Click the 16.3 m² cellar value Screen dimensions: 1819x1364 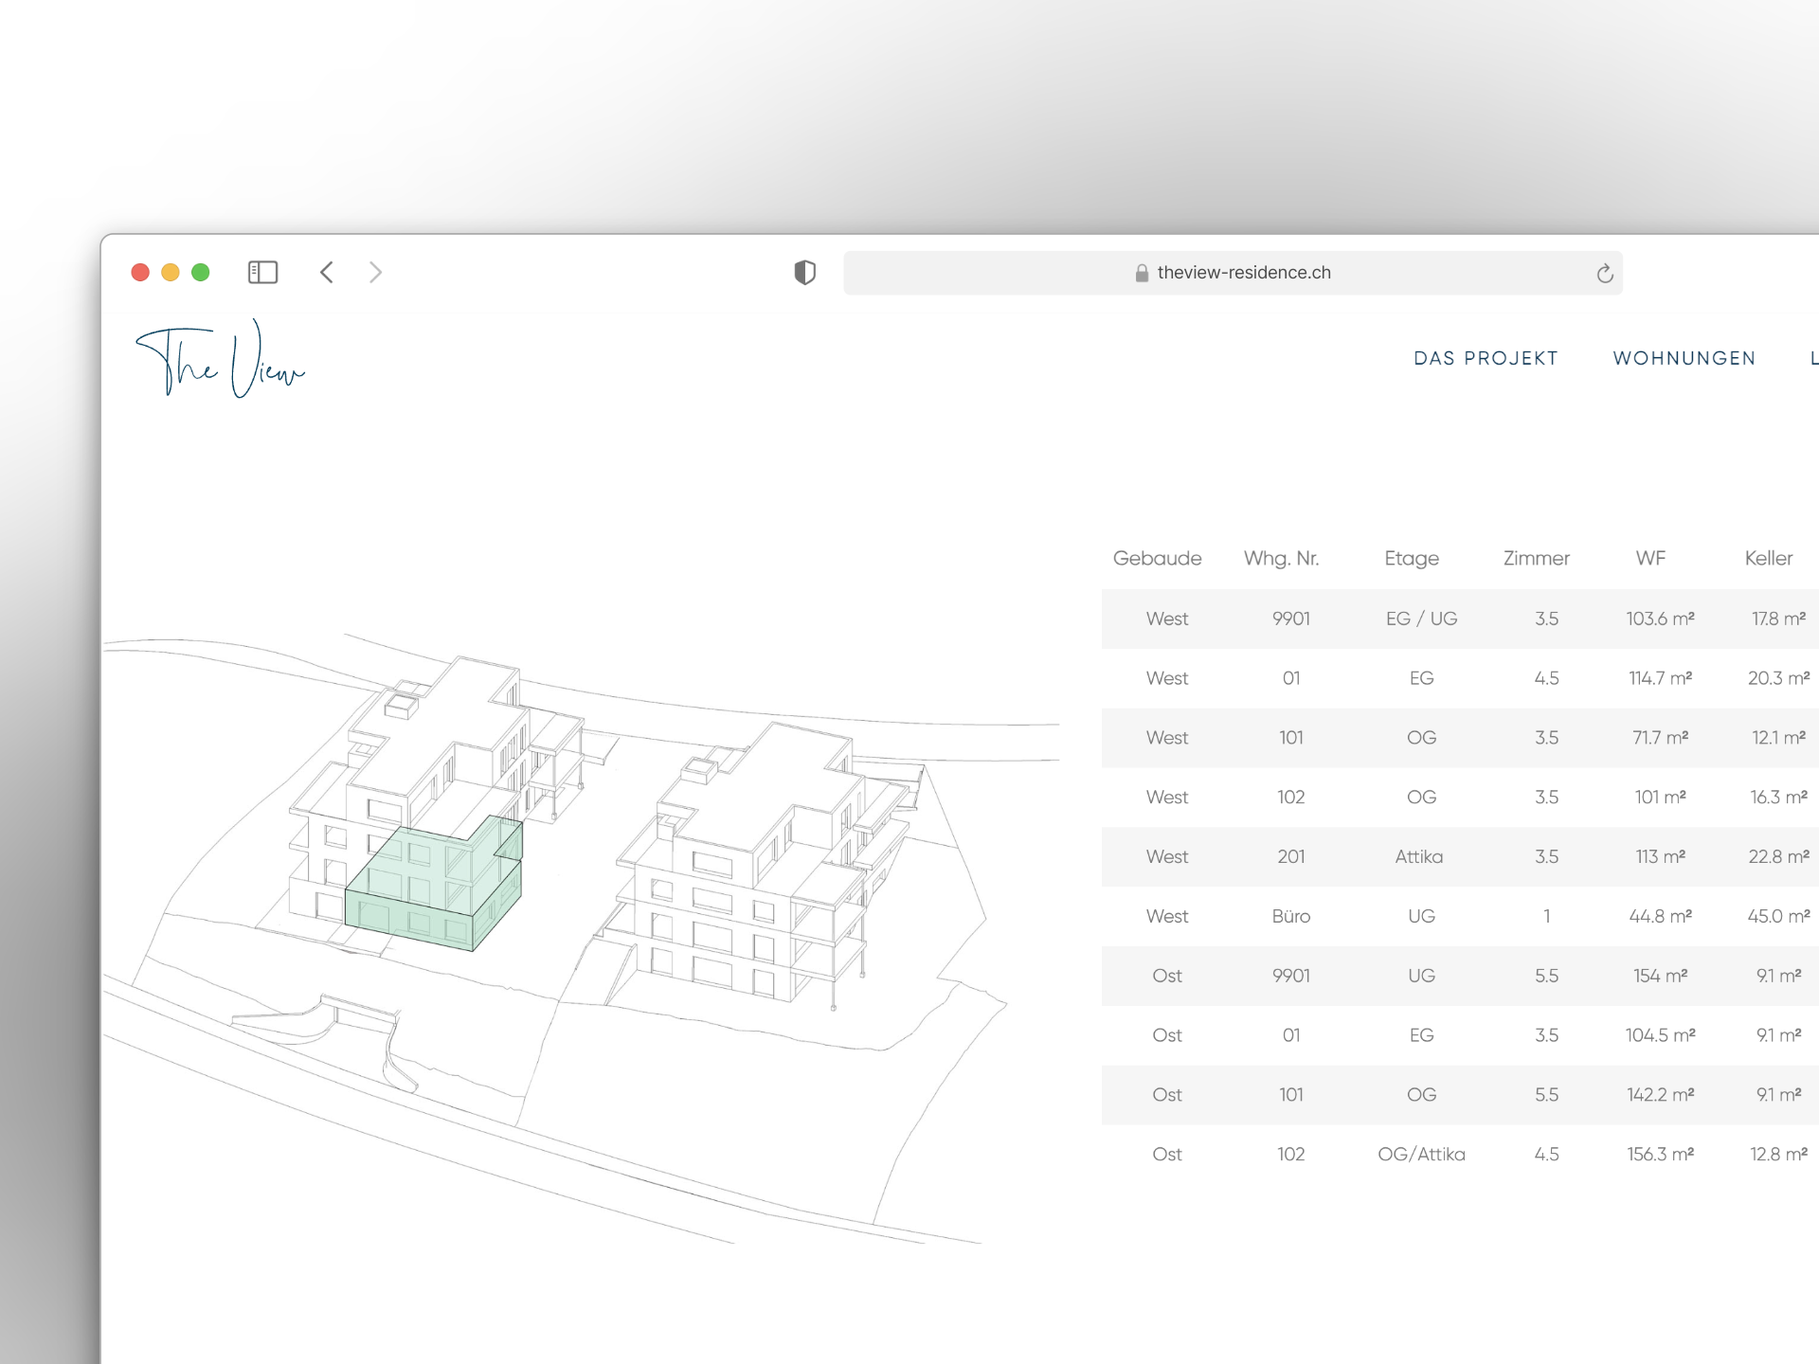tap(1778, 798)
